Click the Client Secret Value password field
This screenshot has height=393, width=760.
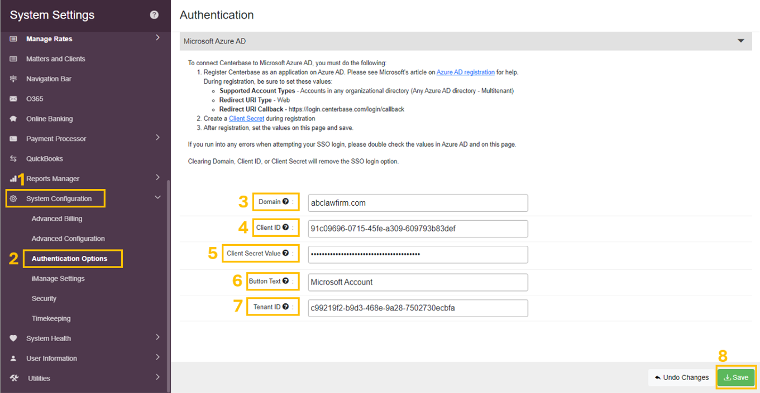pyautogui.click(x=418, y=254)
